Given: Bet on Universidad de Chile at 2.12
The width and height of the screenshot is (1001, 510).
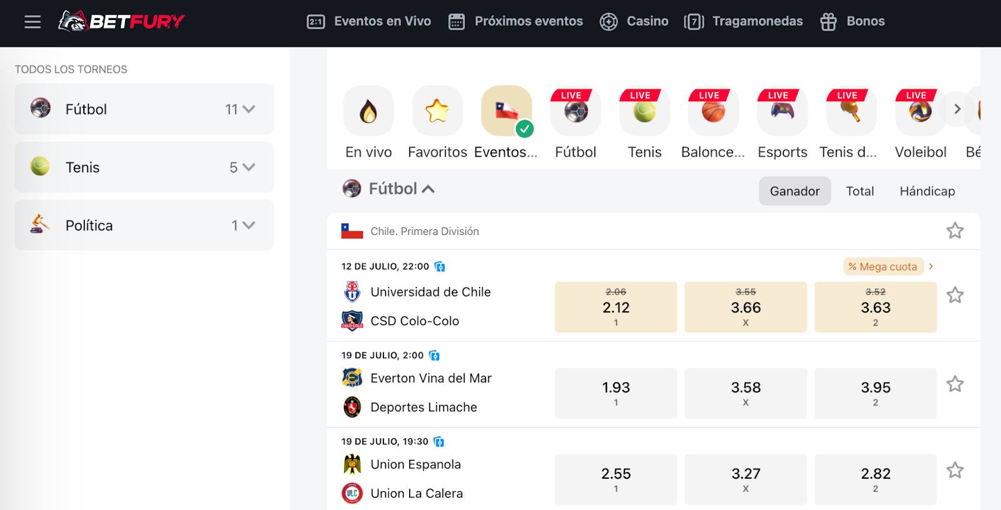Looking at the screenshot, I should 616,307.
